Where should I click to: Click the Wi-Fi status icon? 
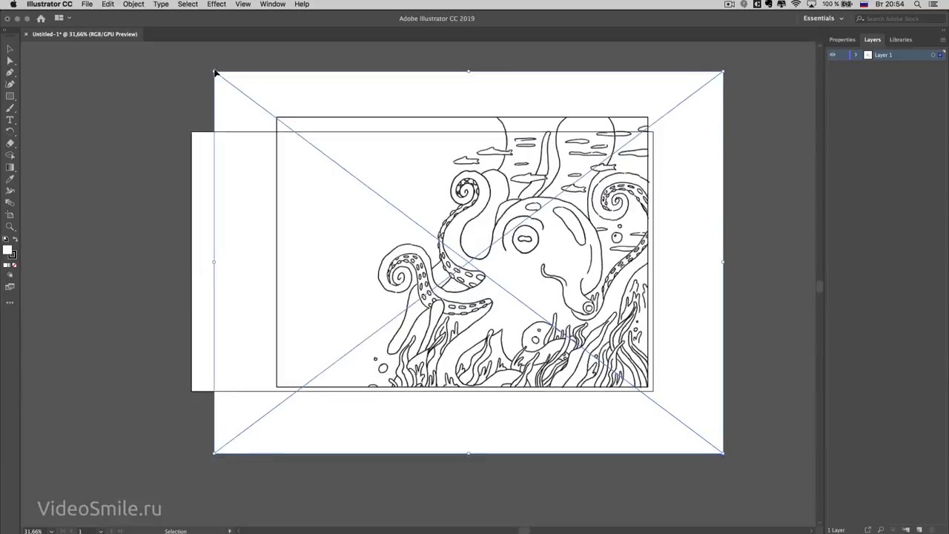796,4
